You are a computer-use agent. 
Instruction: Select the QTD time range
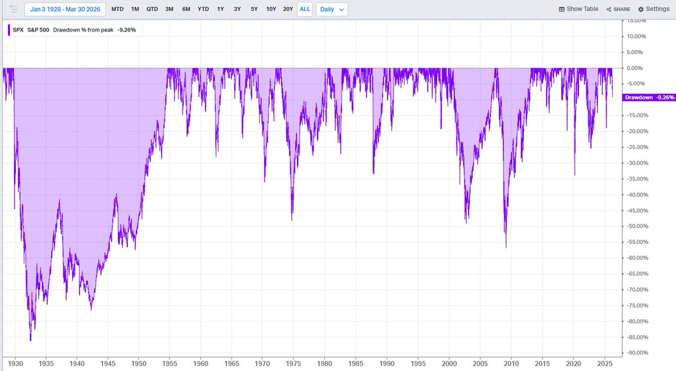pos(152,10)
